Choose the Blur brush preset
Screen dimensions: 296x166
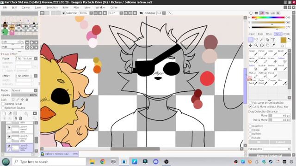283,82
